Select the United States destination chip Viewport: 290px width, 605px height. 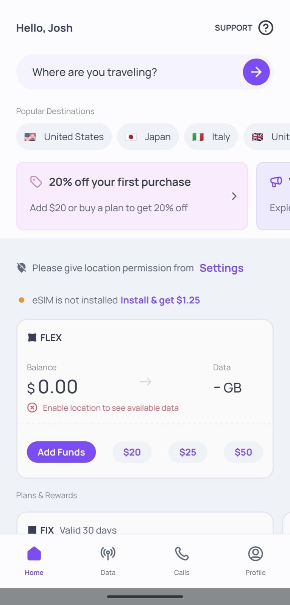click(x=64, y=137)
